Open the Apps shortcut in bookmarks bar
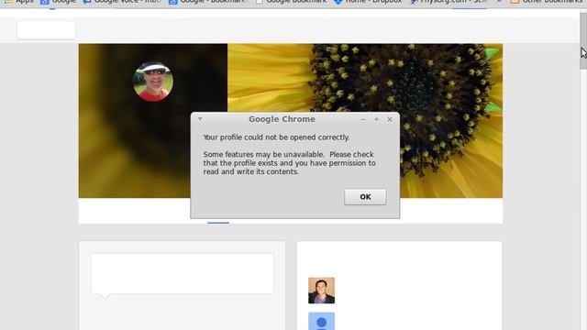The width and height of the screenshot is (587, 330). 18,2
